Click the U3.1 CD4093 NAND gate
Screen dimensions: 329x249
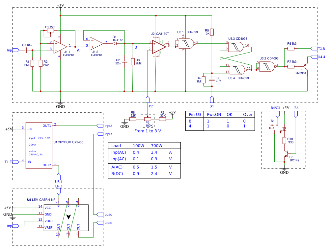pos(185,43)
